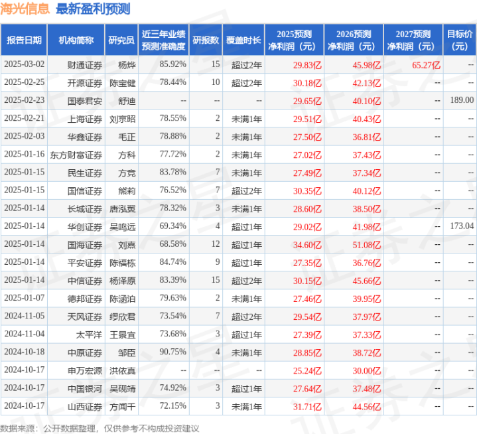Image resolution: width=477 pixels, height=434 pixels.
Task: Click the 报告日期 column header
Action: (x=24, y=40)
